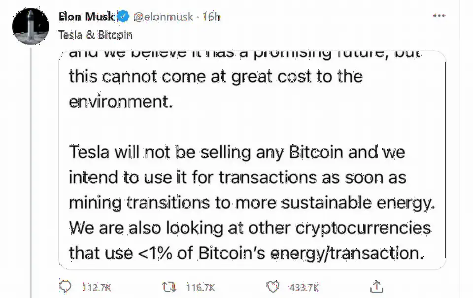Click the 16h timestamp

coord(211,17)
